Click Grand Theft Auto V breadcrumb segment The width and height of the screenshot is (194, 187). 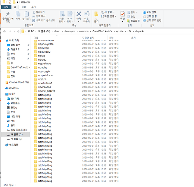pyautogui.click(x=102, y=31)
